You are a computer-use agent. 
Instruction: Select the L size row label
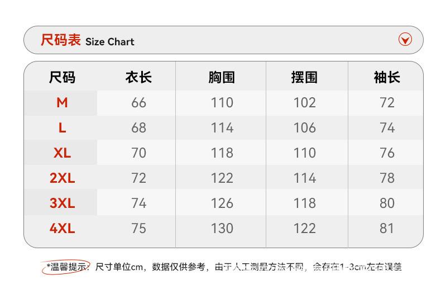(62, 128)
